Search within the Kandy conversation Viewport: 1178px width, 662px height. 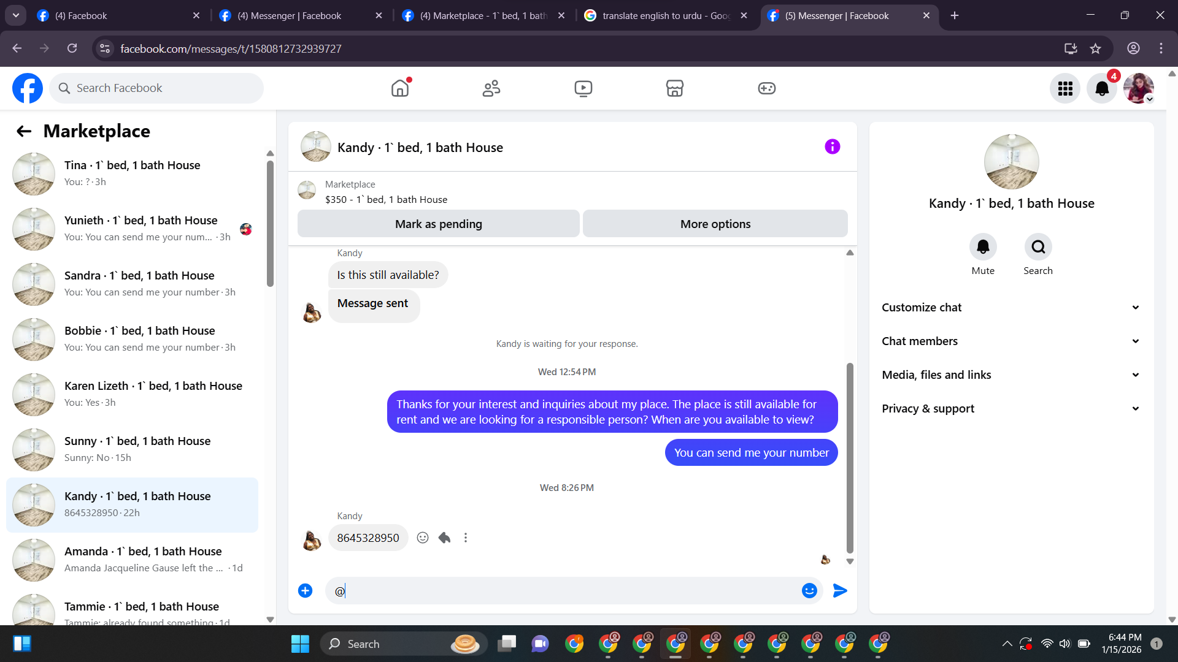coord(1037,247)
